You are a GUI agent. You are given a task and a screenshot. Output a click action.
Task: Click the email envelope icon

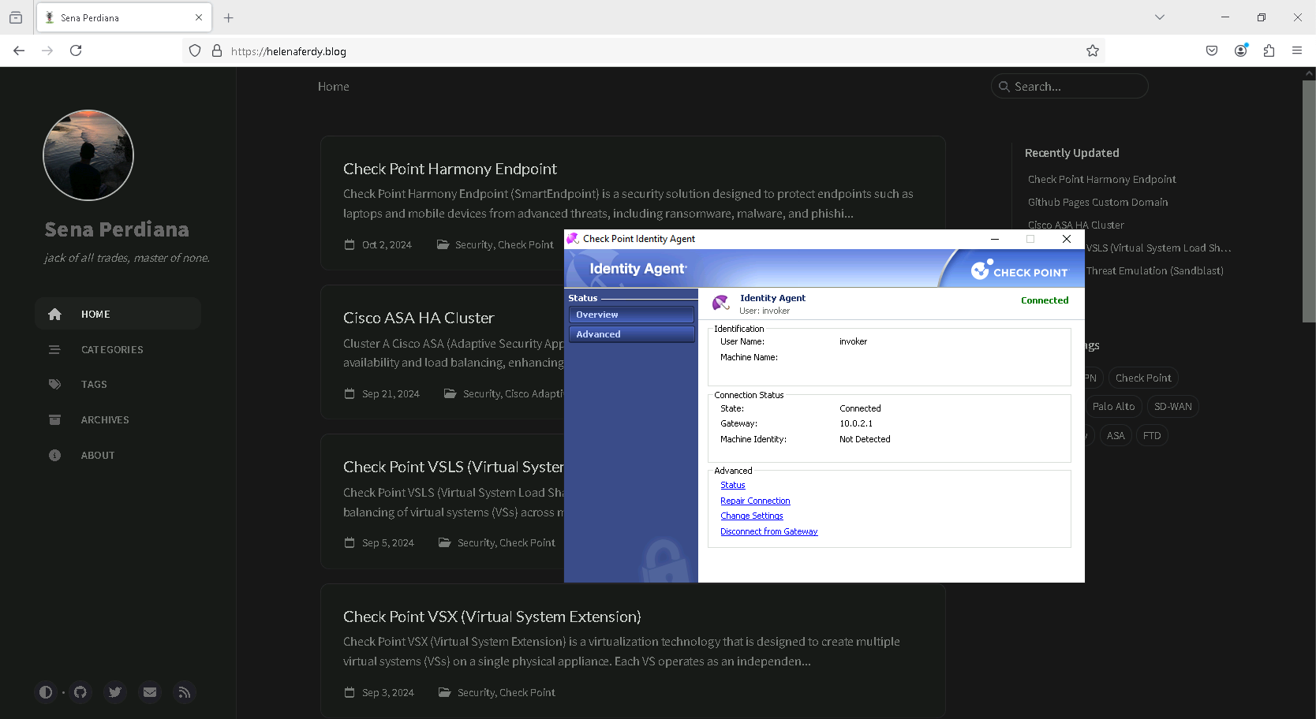(x=150, y=692)
